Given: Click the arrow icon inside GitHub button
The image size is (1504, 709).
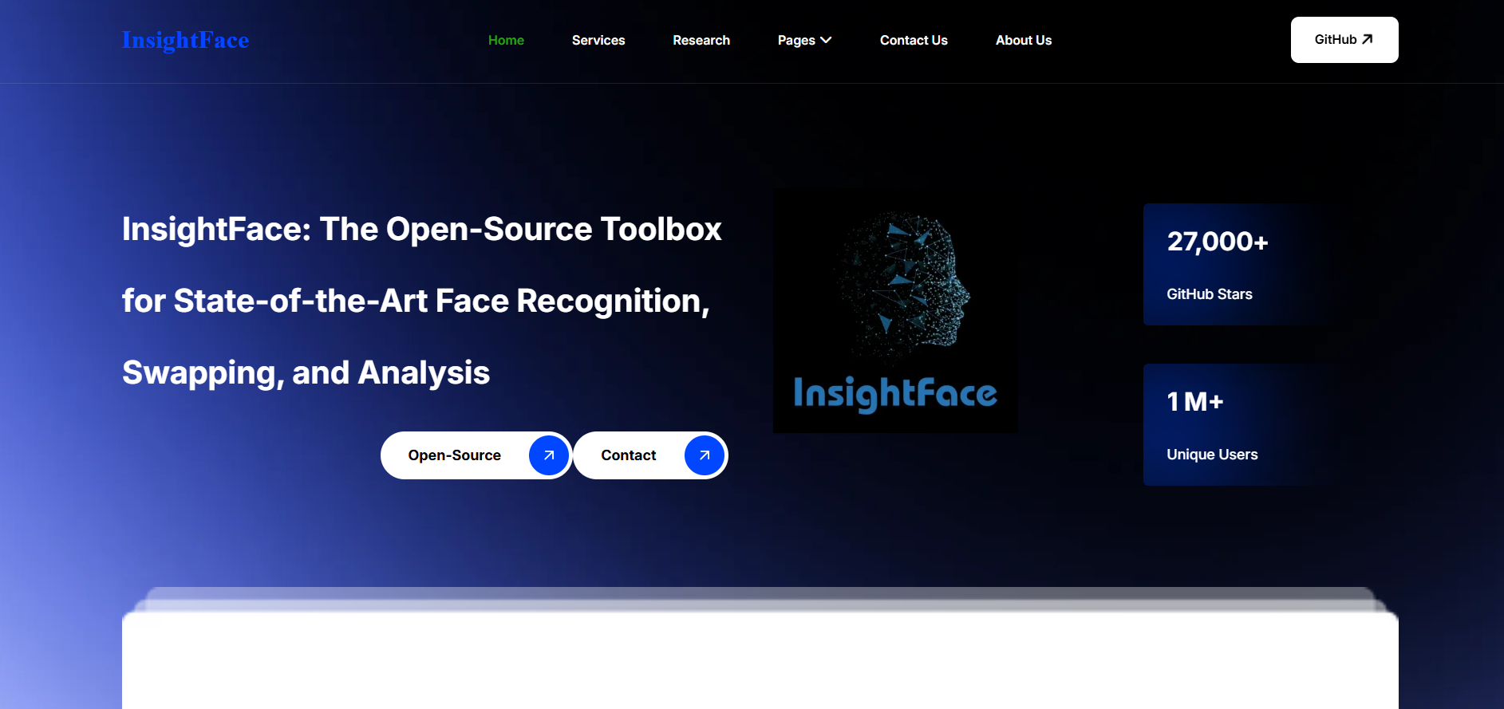Looking at the screenshot, I should (1367, 39).
